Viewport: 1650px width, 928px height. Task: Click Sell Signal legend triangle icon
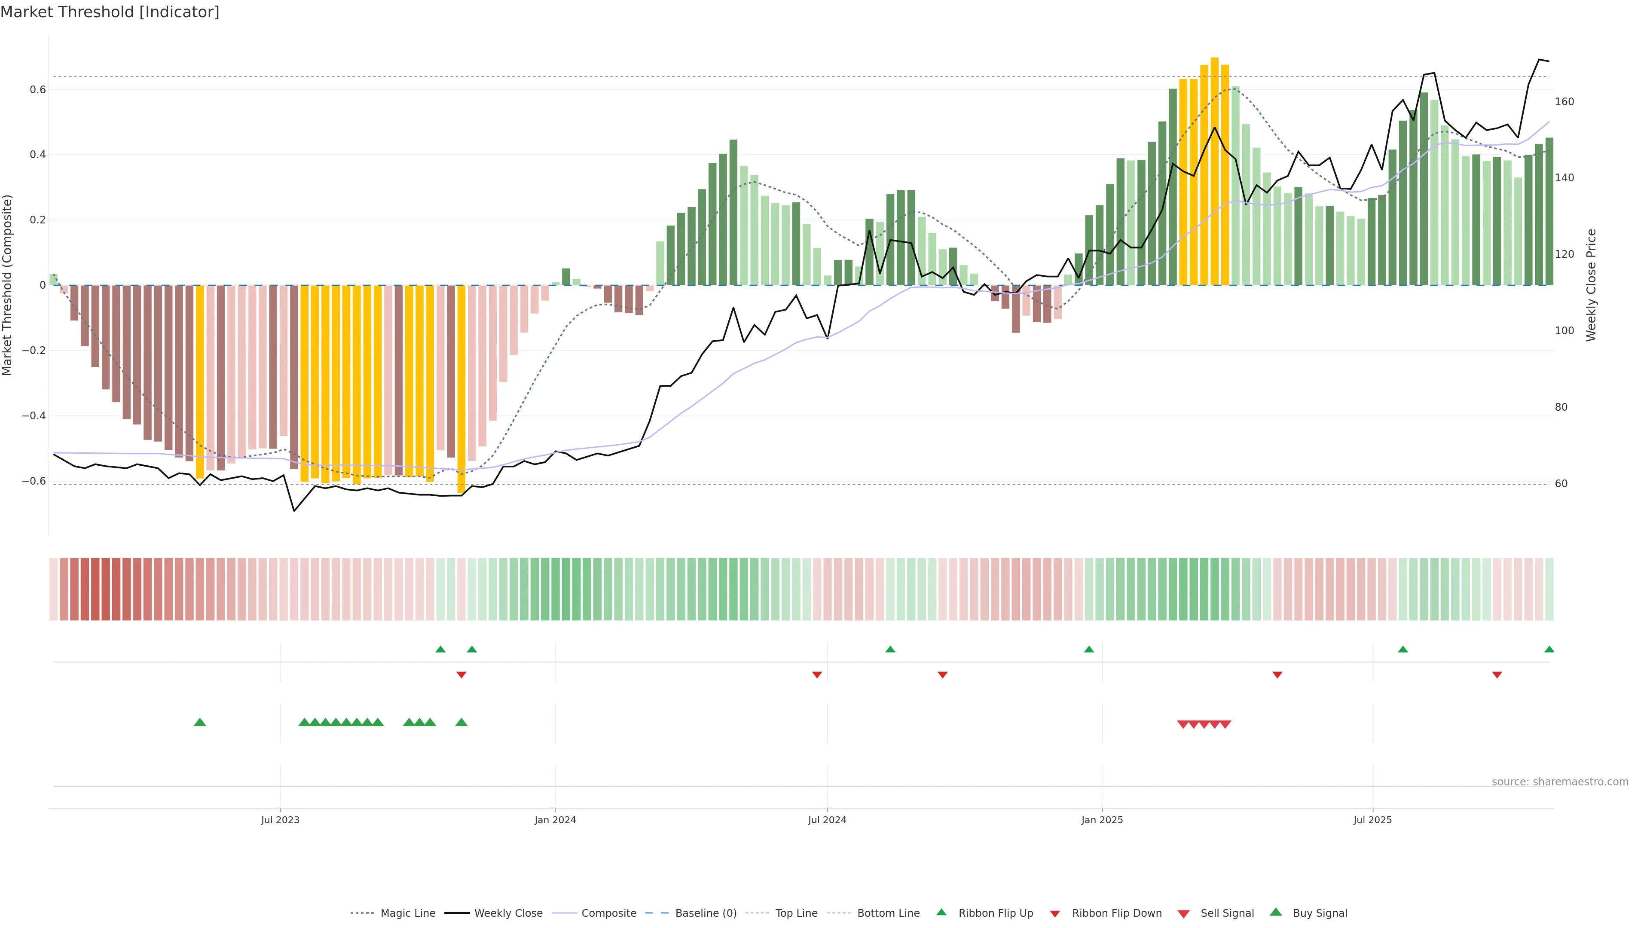click(1184, 914)
